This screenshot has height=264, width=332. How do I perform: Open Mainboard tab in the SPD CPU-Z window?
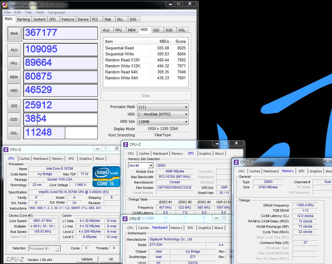tap(160, 153)
